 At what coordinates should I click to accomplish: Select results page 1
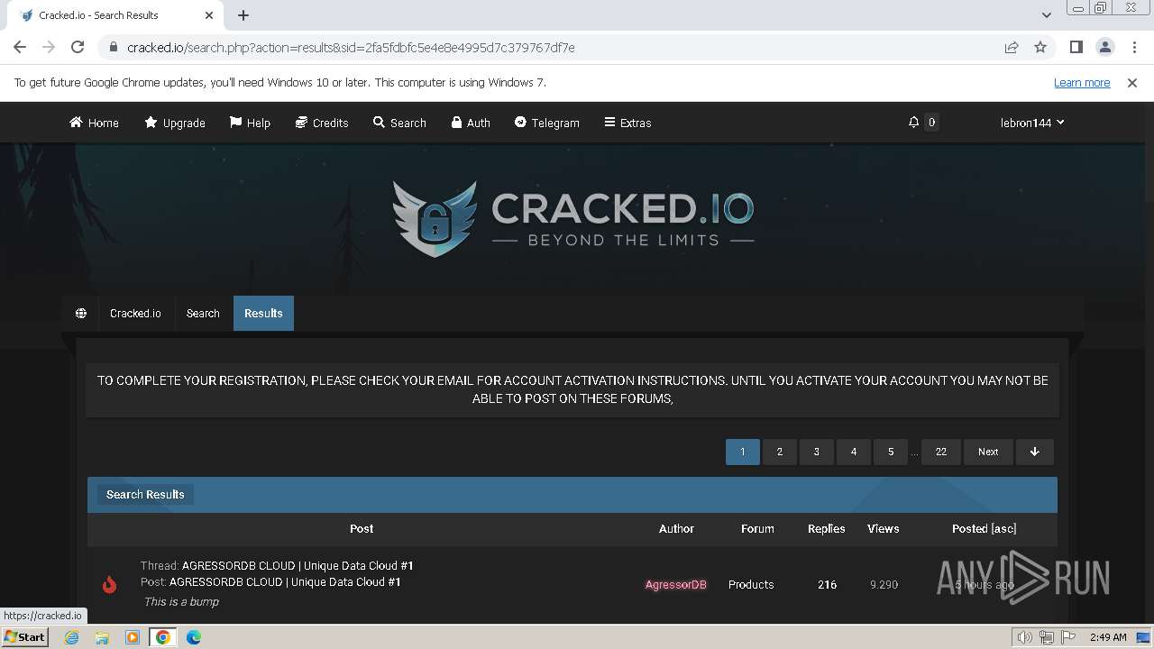[x=743, y=452]
